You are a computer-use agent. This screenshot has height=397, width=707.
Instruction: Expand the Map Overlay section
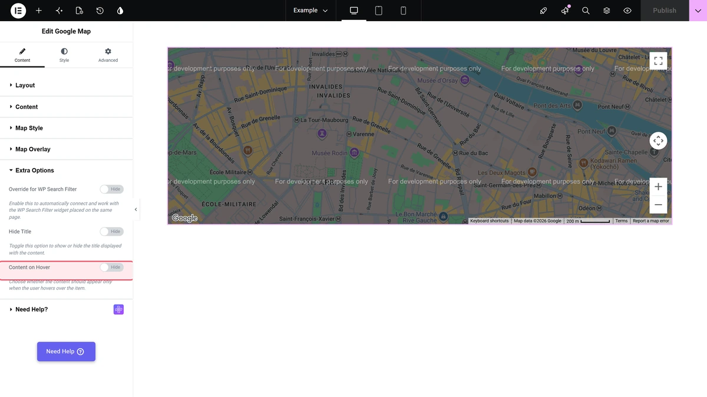click(x=66, y=149)
